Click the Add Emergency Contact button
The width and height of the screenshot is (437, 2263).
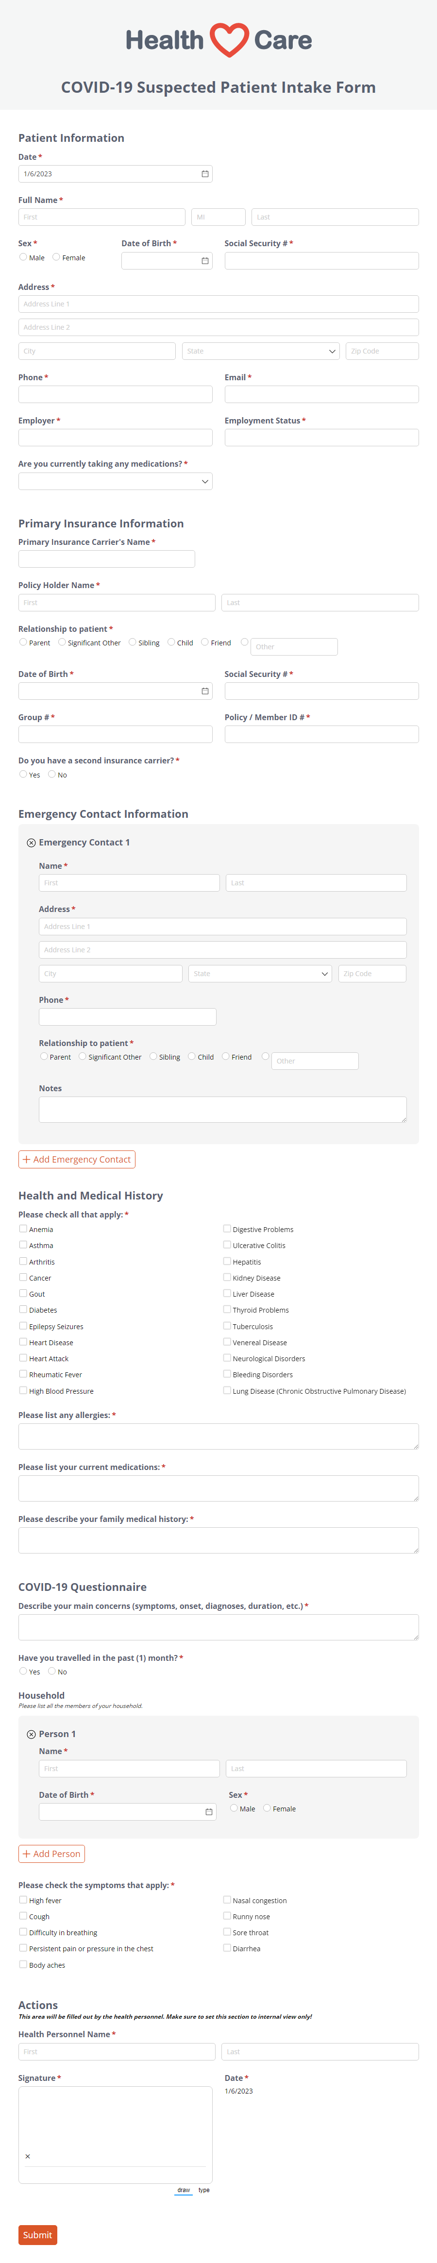[77, 1159]
